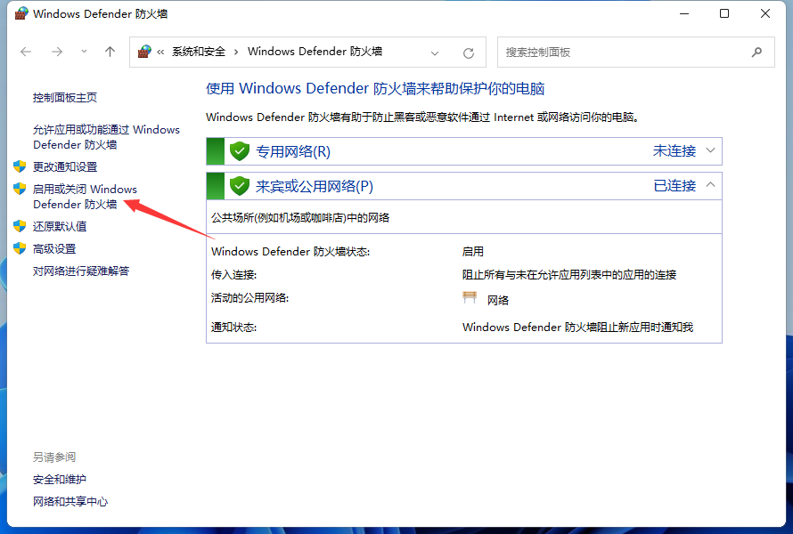Viewport: 793px width, 534px height.
Task: Open 启用或关闭 Windows Defender 防火墙 link
Action: 85,197
